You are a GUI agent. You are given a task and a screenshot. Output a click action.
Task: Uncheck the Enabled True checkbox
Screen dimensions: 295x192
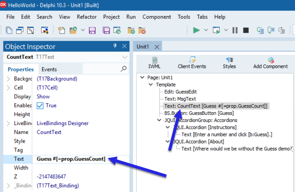click(x=40, y=106)
